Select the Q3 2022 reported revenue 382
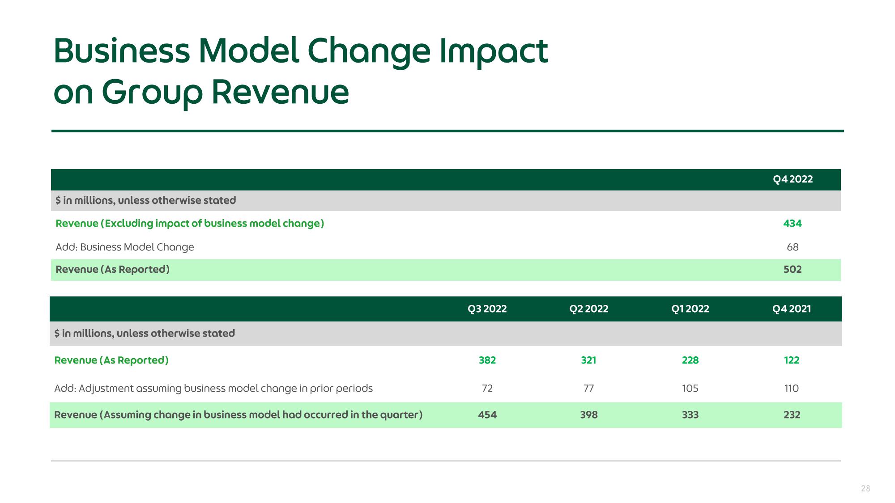The image size is (895, 503). click(x=487, y=360)
